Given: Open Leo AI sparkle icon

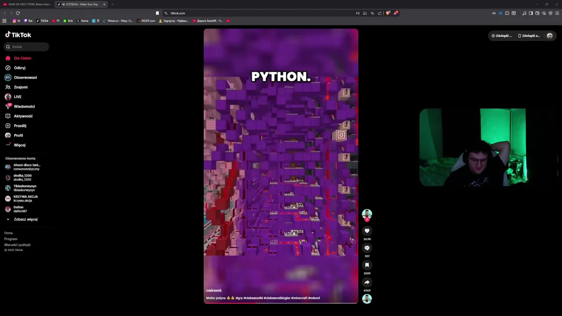Looking at the screenshot, I should [x=544, y=13].
